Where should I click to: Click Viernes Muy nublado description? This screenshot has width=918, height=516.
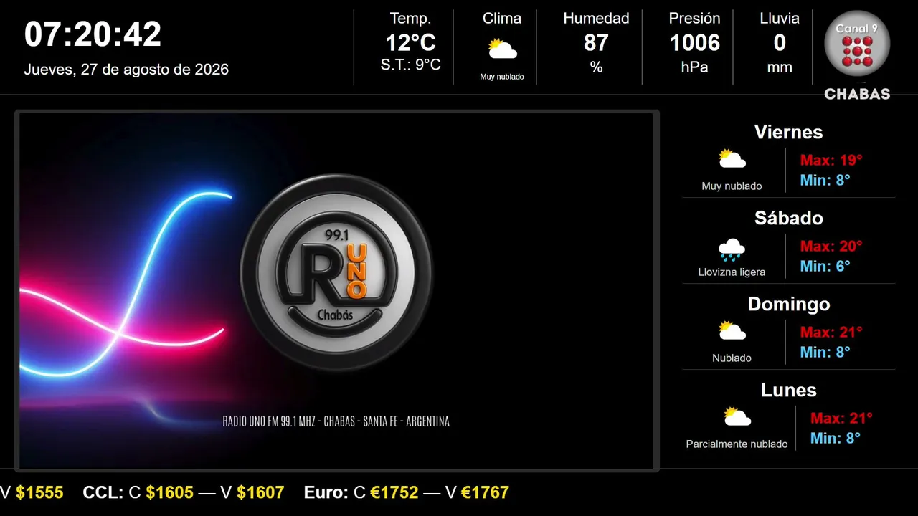coord(732,186)
